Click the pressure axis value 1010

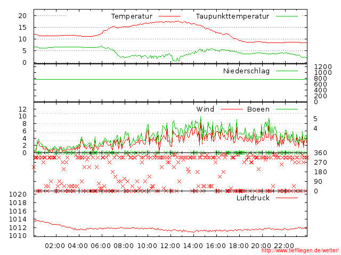click(18, 236)
